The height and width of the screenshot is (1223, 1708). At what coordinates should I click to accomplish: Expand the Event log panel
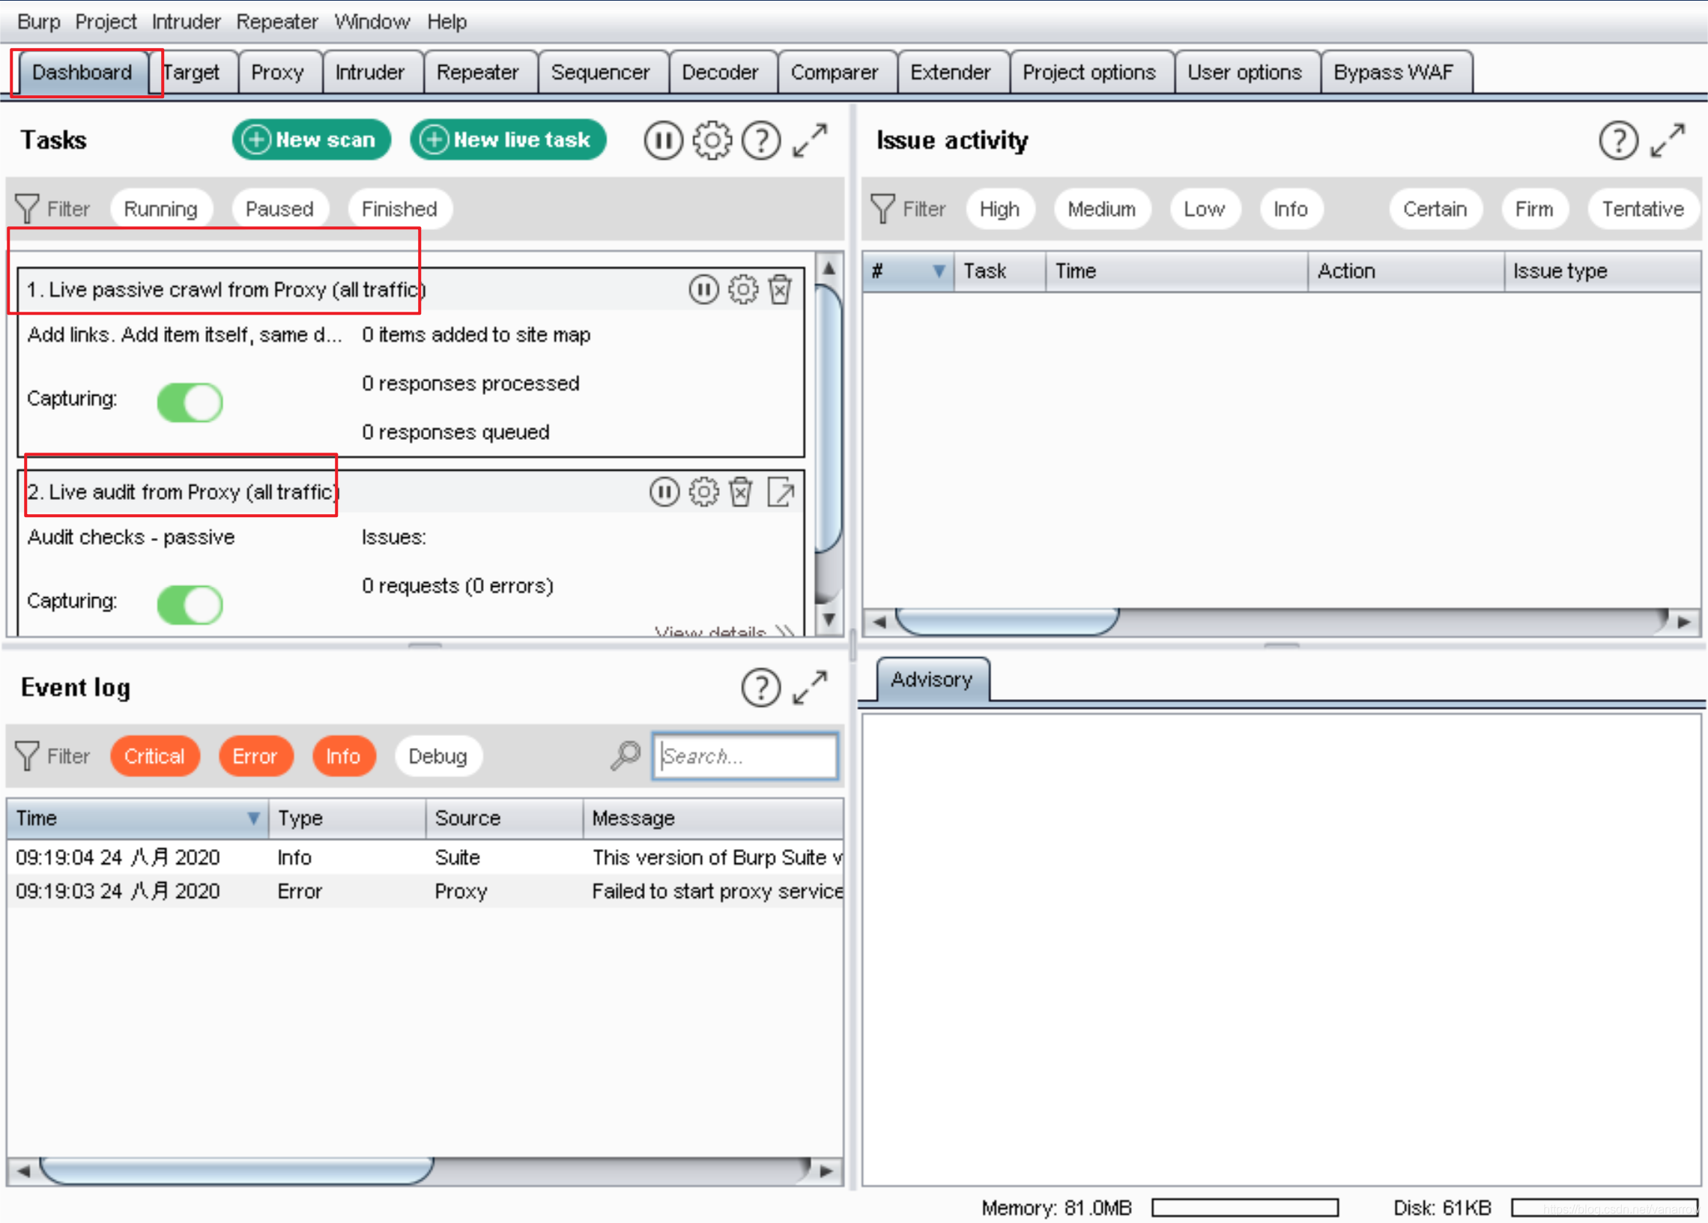(810, 687)
